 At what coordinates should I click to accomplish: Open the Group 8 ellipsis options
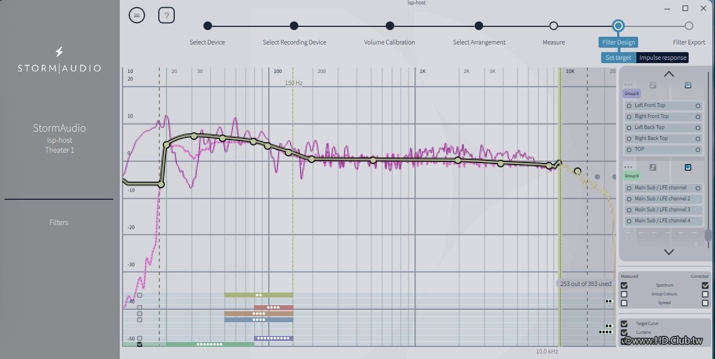click(x=628, y=85)
